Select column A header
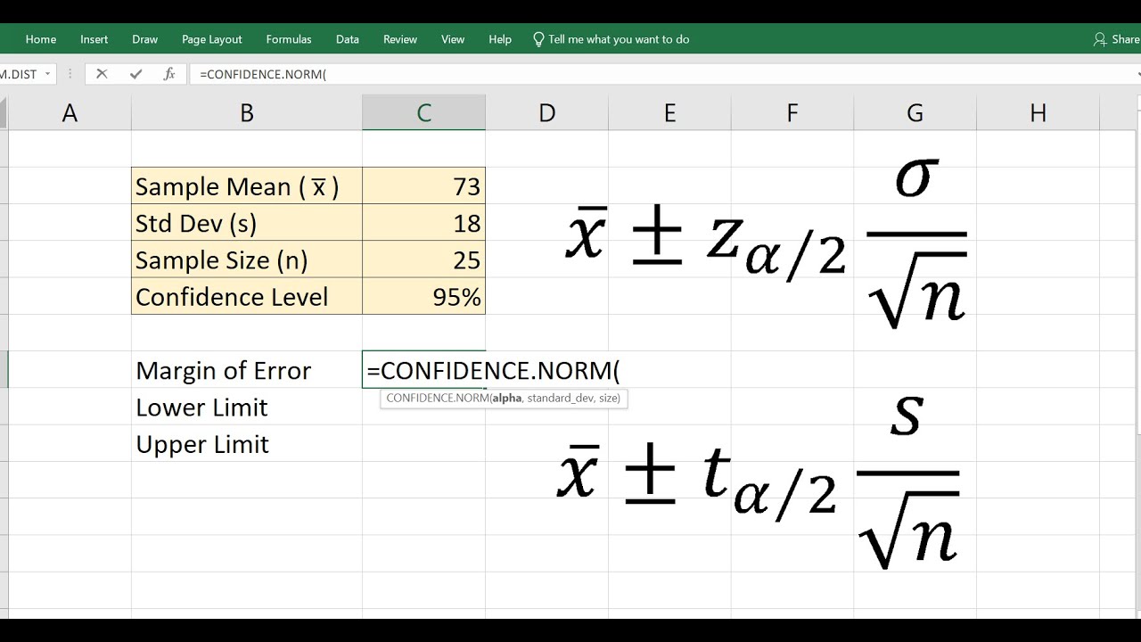This screenshot has width=1141, height=642. pyautogui.click(x=70, y=112)
